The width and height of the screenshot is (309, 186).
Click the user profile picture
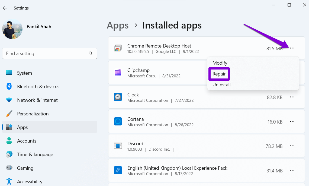[x=12, y=29]
